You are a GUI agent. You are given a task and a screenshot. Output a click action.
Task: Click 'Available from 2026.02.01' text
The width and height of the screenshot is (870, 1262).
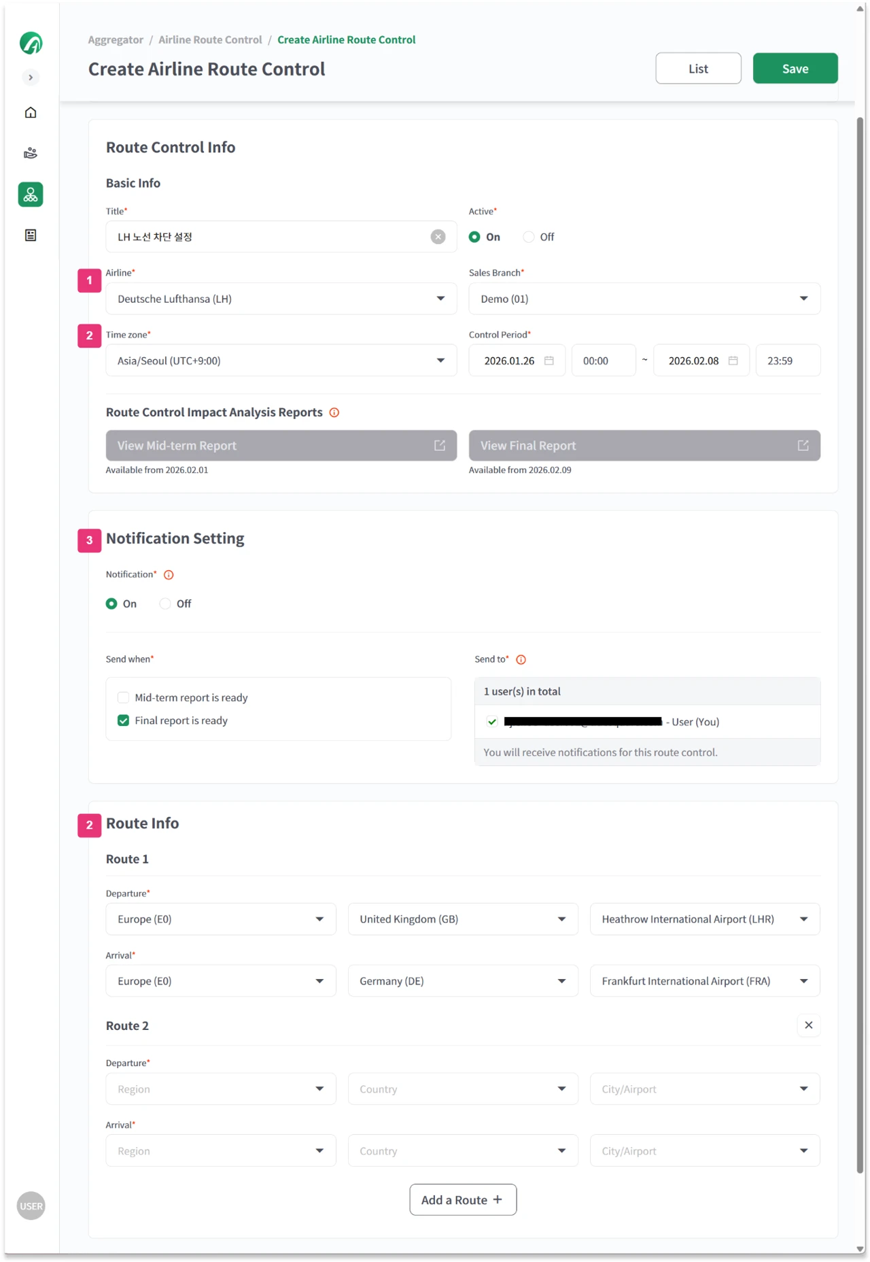(157, 470)
